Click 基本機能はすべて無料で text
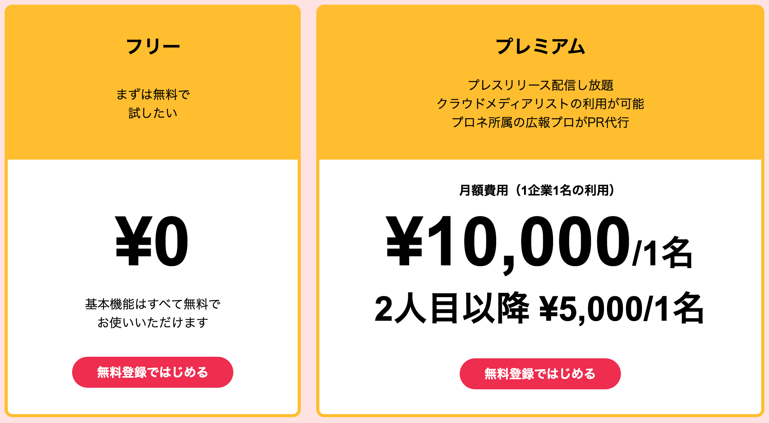Image resolution: width=769 pixels, height=423 pixels. 153,304
